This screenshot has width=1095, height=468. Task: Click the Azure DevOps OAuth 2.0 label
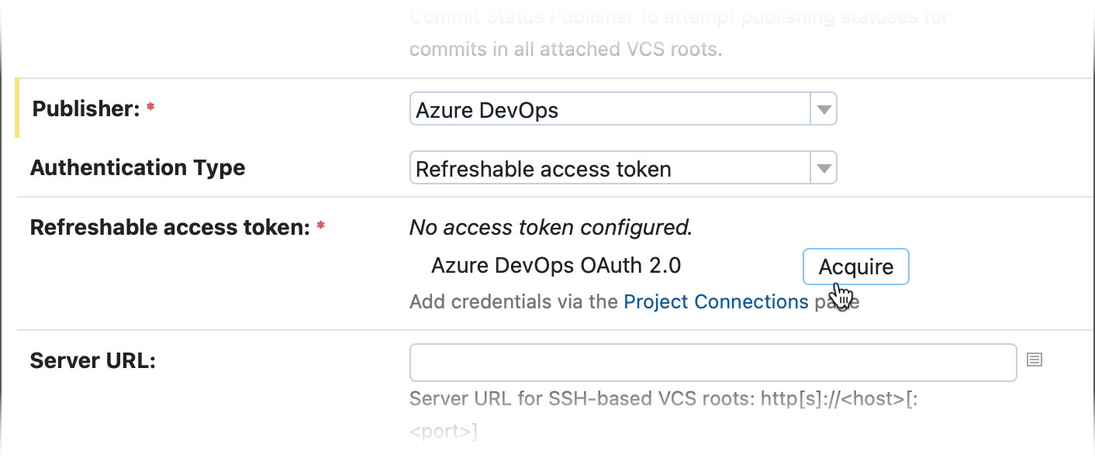tap(557, 265)
